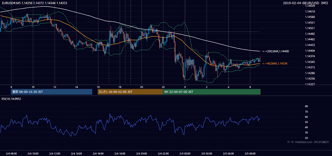
Task: Select the 1.14433 price axis label
Action: [x=310, y=45]
